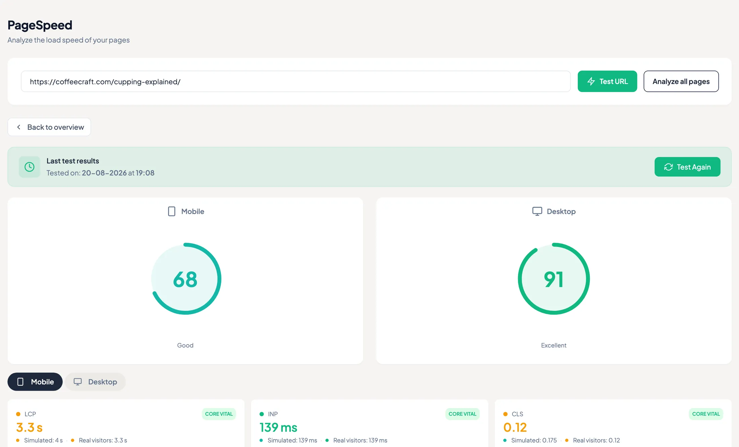Click the mobile score gauge 68
The image size is (739, 447).
coord(185,279)
